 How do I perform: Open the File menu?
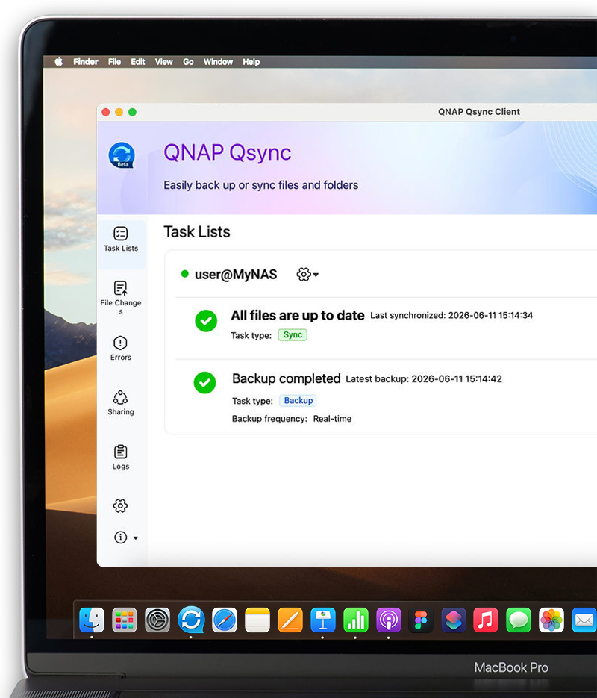[114, 61]
